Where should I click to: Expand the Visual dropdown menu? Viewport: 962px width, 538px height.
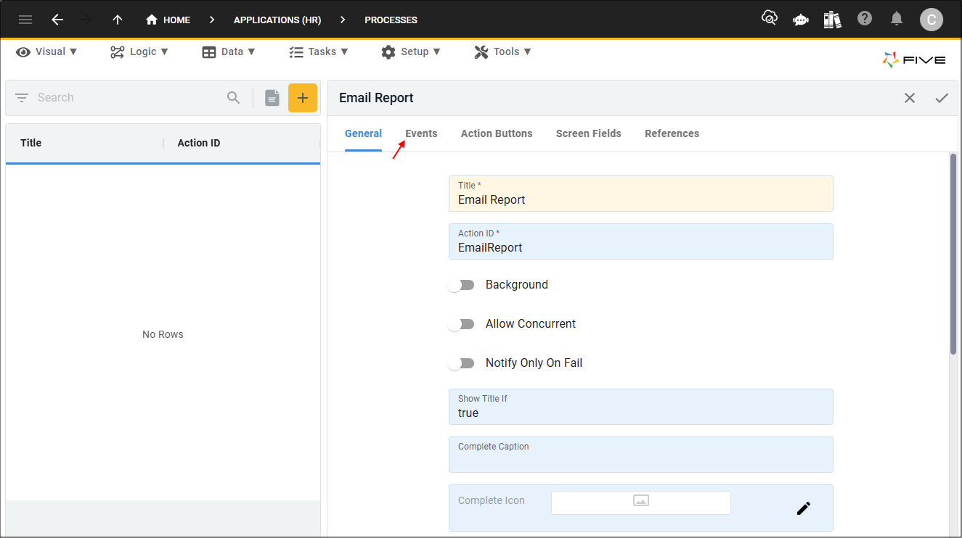47,51
